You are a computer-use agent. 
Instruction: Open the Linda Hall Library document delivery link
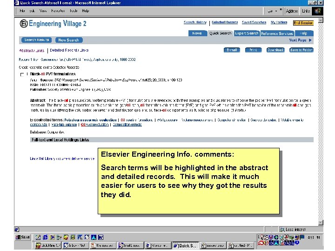point(62,159)
